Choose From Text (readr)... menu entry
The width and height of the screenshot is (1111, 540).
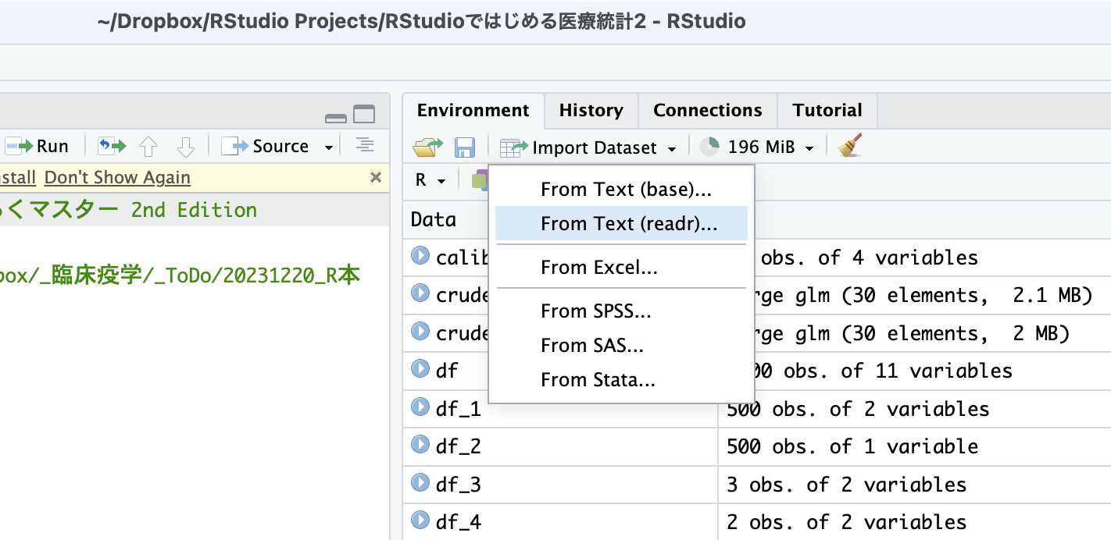tap(628, 224)
